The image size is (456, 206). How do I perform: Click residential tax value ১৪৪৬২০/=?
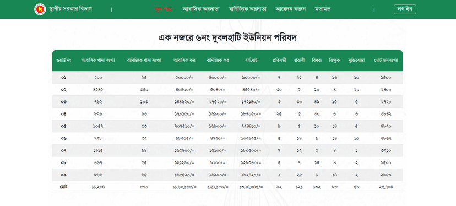click(184, 102)
